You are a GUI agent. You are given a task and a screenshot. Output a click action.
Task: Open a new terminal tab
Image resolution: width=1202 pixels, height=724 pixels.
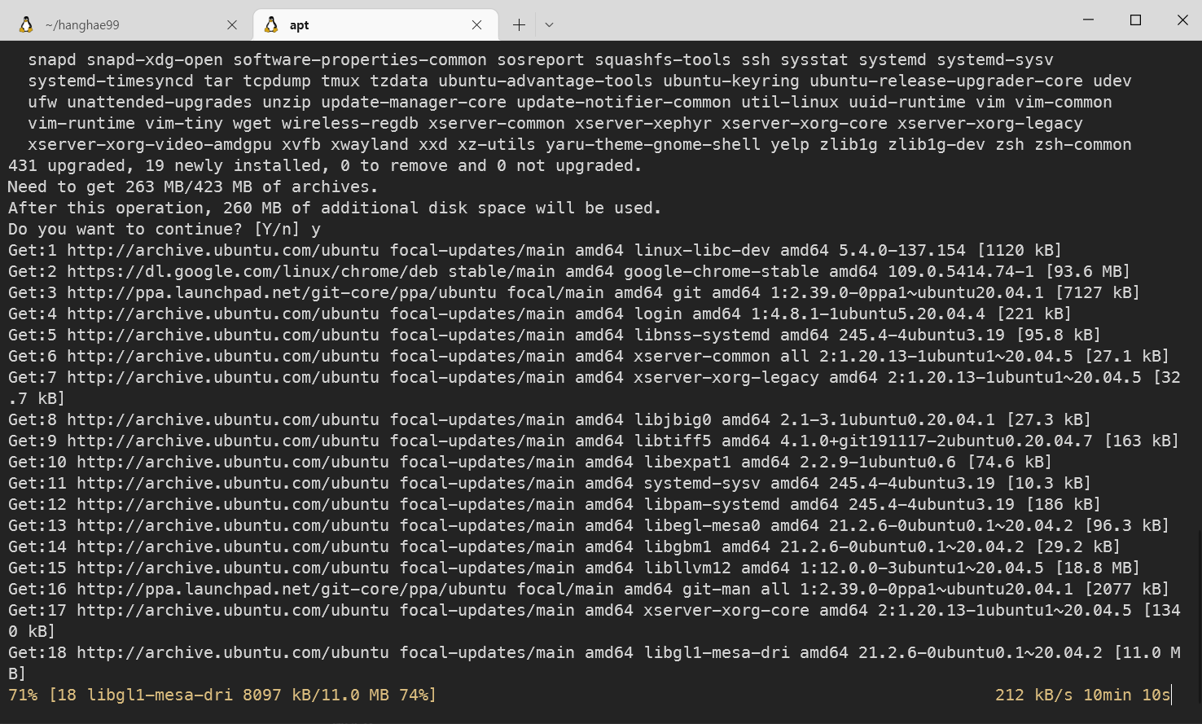coord(519,24)
